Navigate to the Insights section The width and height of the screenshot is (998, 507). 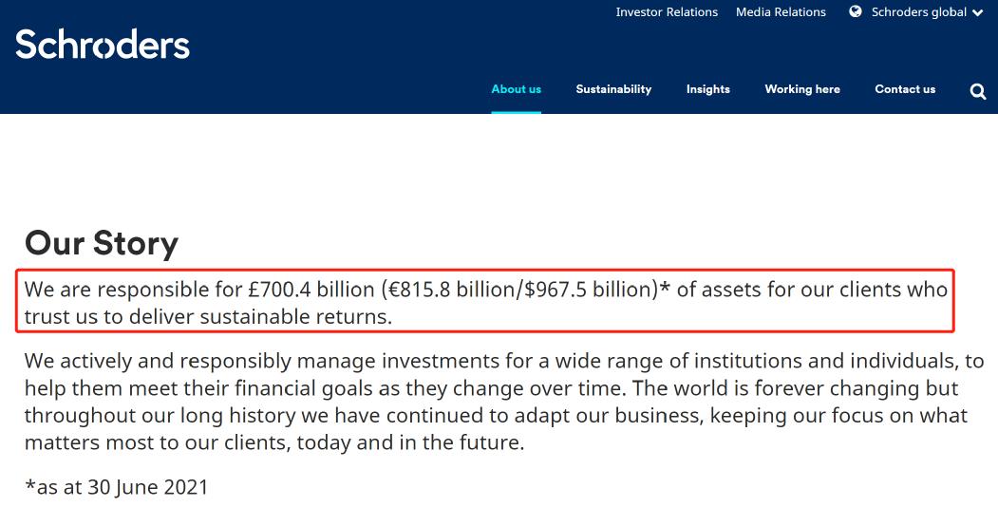708,89
